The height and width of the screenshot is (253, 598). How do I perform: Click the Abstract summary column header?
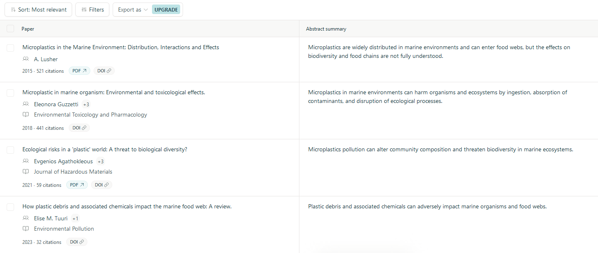(x=326, y=29)
